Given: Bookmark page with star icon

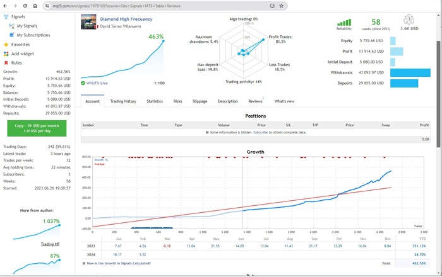Looking at the screenshot, I should 281,6.
